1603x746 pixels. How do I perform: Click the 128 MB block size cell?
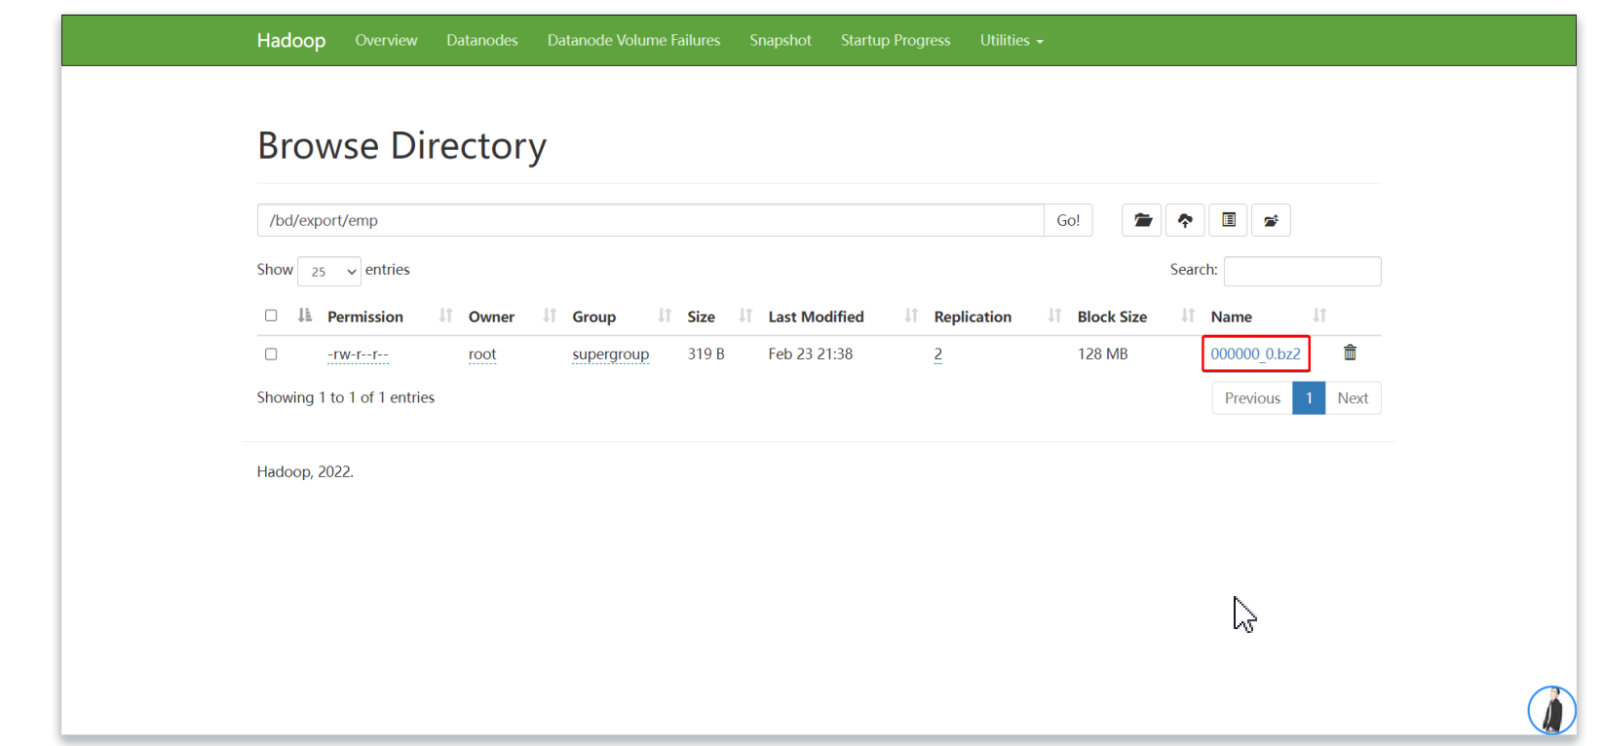1102,354
